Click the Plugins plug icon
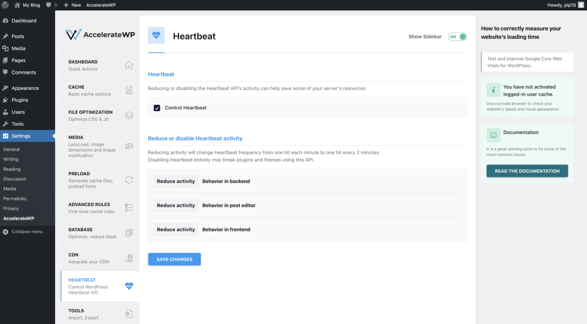 point(6,100)
